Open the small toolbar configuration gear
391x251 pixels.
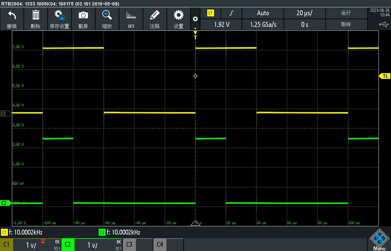[195, 19]
